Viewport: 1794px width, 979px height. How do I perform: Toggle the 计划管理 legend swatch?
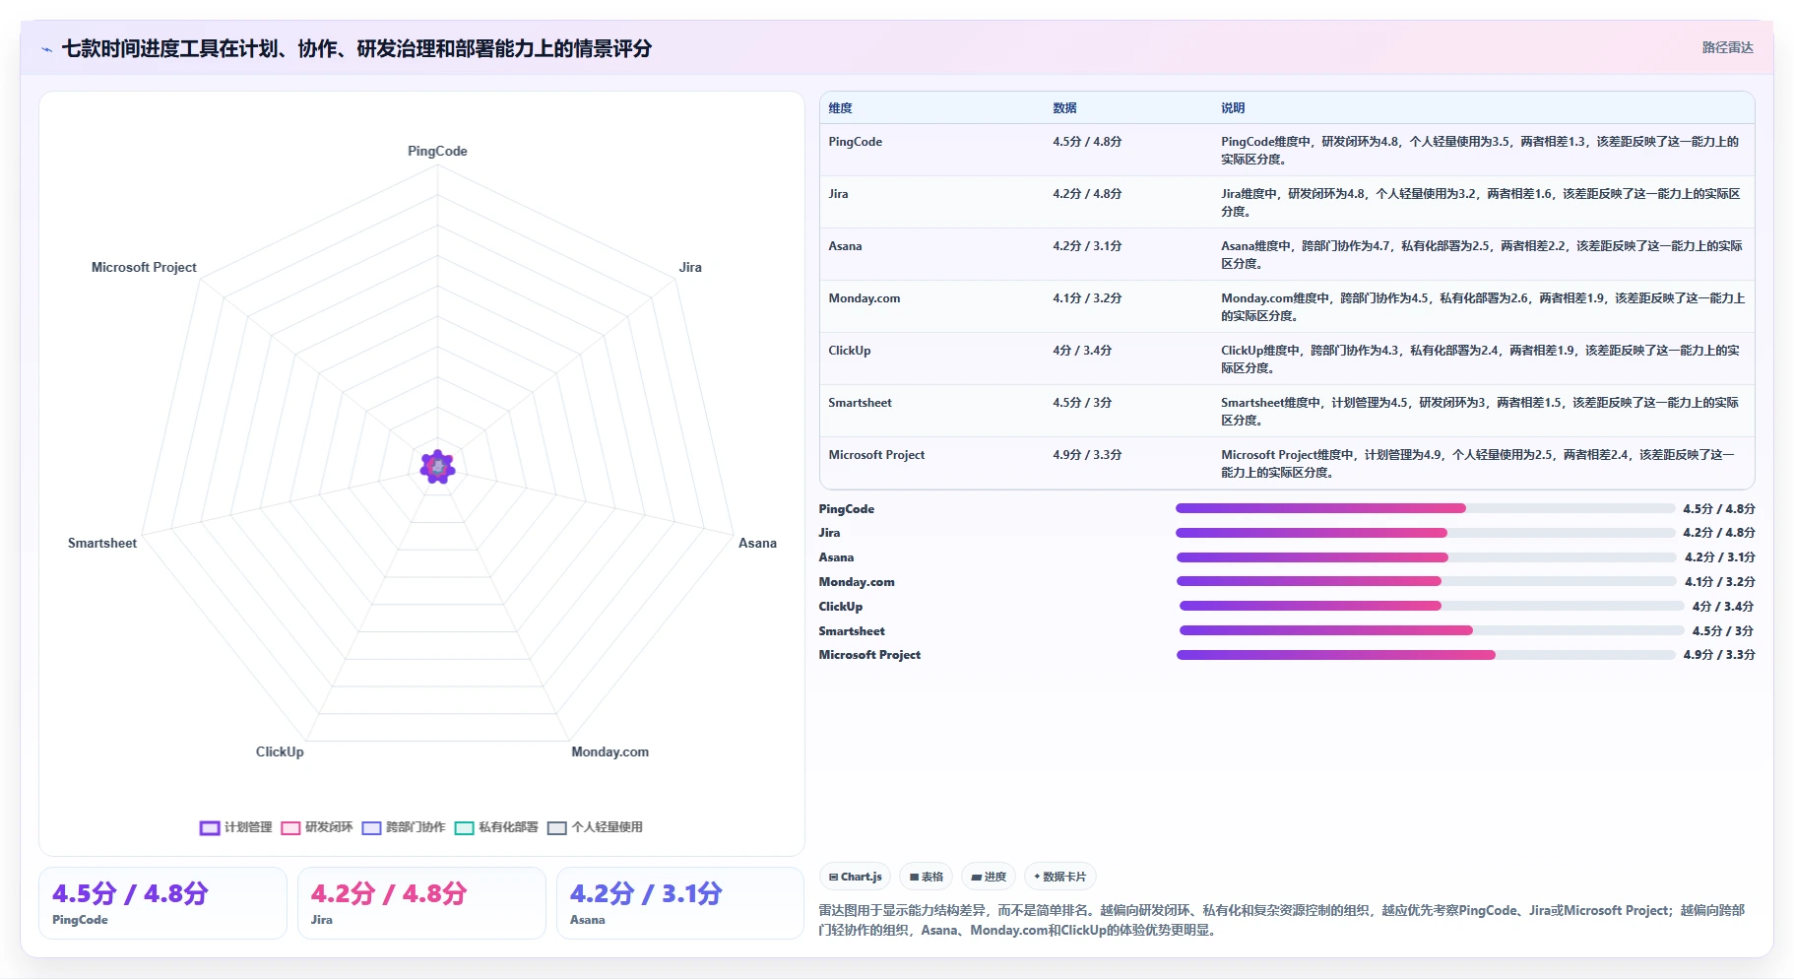point(210,828)
